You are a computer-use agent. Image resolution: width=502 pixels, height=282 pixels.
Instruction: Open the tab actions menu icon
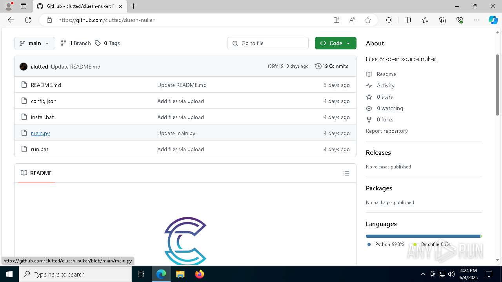point(24,6)
